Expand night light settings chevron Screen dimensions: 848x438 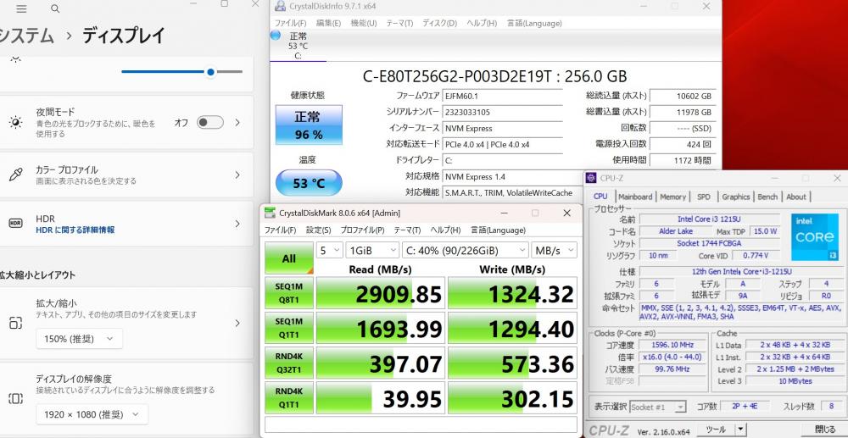point(237,123)
